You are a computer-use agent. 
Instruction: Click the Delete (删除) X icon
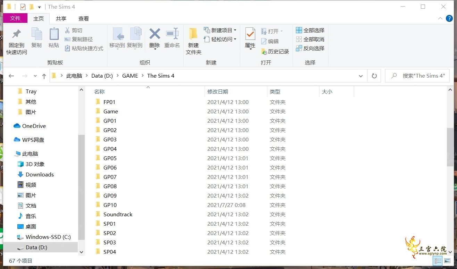click(x=155, y=34)
